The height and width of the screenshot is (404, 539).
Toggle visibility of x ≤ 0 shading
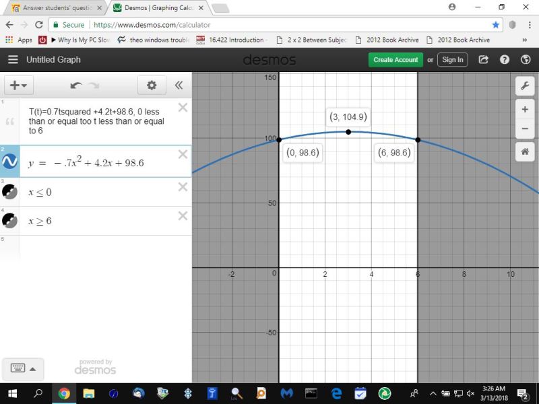9,192
